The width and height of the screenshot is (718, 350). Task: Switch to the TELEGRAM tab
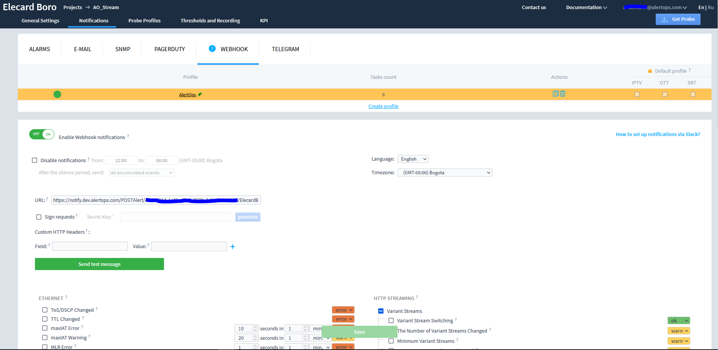(x=285, y=49)
